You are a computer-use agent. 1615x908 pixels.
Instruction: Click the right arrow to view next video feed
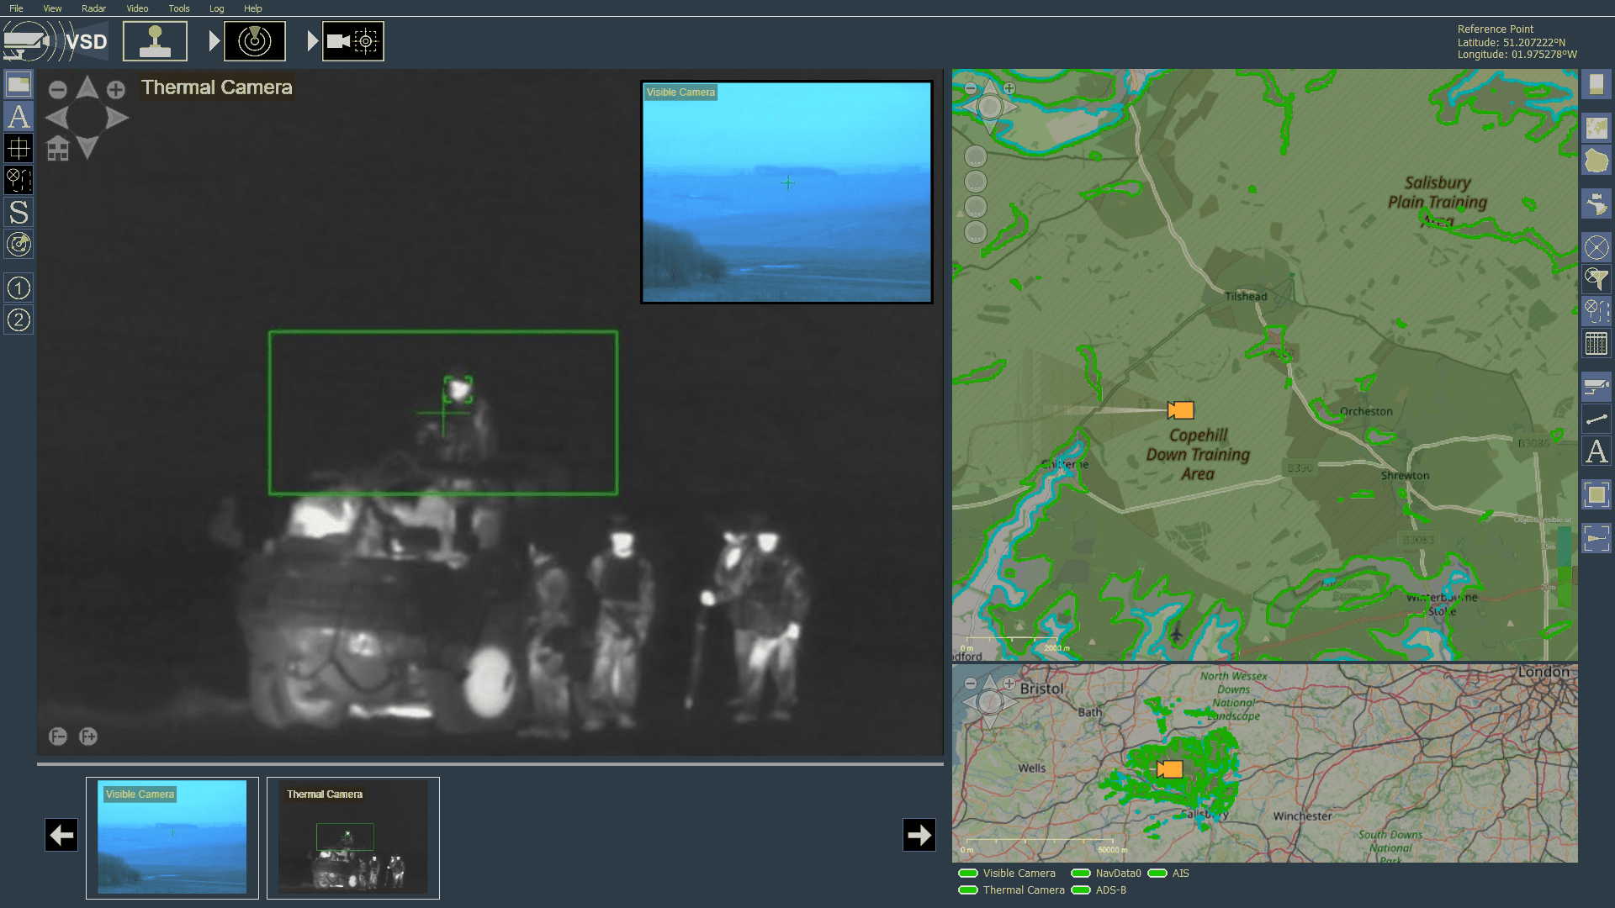pos(919,835)
